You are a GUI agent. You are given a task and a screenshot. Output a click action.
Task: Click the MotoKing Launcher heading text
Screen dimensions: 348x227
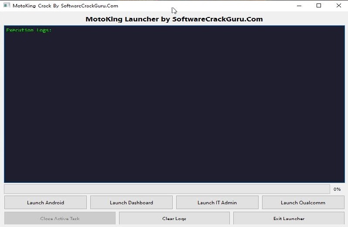click(174, 19)
